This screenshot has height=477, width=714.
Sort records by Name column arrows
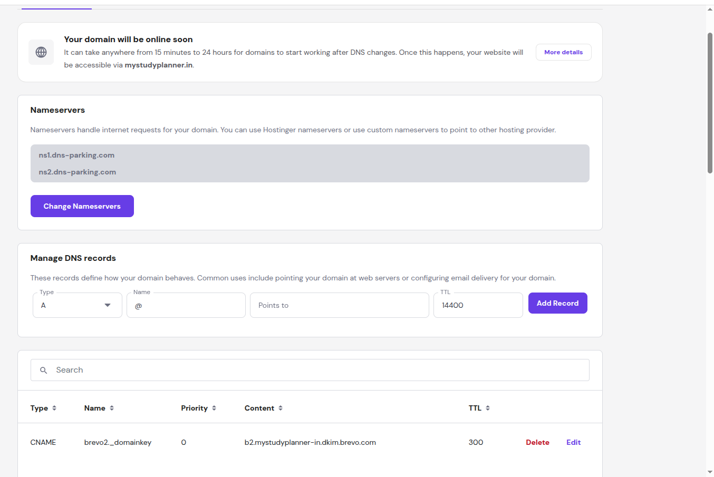point(112,408)
